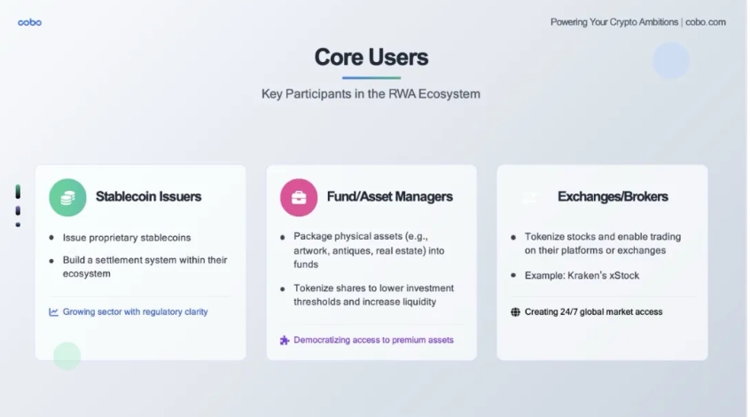Screen dimensions: 750x417
Task: Click the globe icon beside 24/7 access
Action: pos(515,312)
